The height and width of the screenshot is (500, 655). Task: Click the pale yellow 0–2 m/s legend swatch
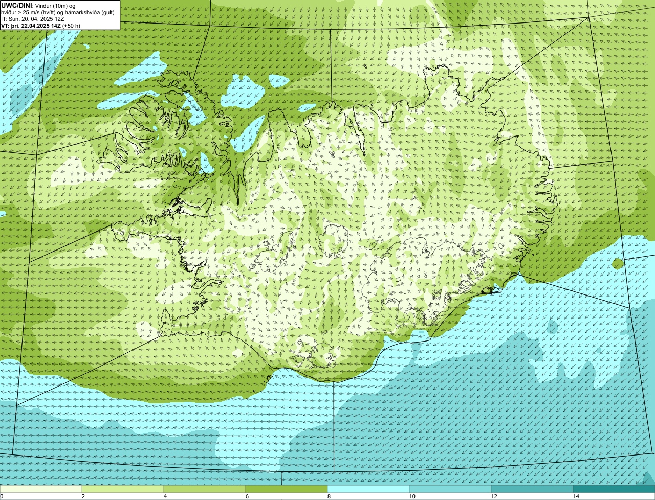(x=41, y=489)
